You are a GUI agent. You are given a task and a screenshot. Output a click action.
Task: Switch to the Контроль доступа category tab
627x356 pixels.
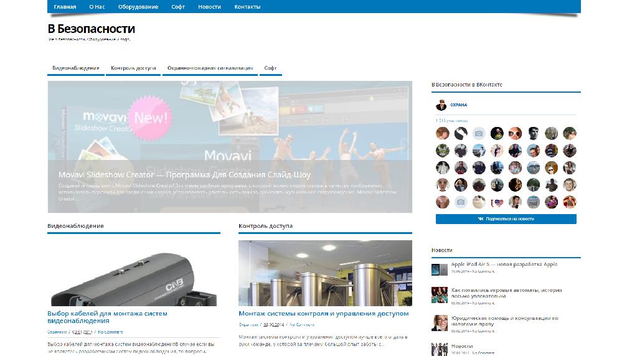click(133, 68)
